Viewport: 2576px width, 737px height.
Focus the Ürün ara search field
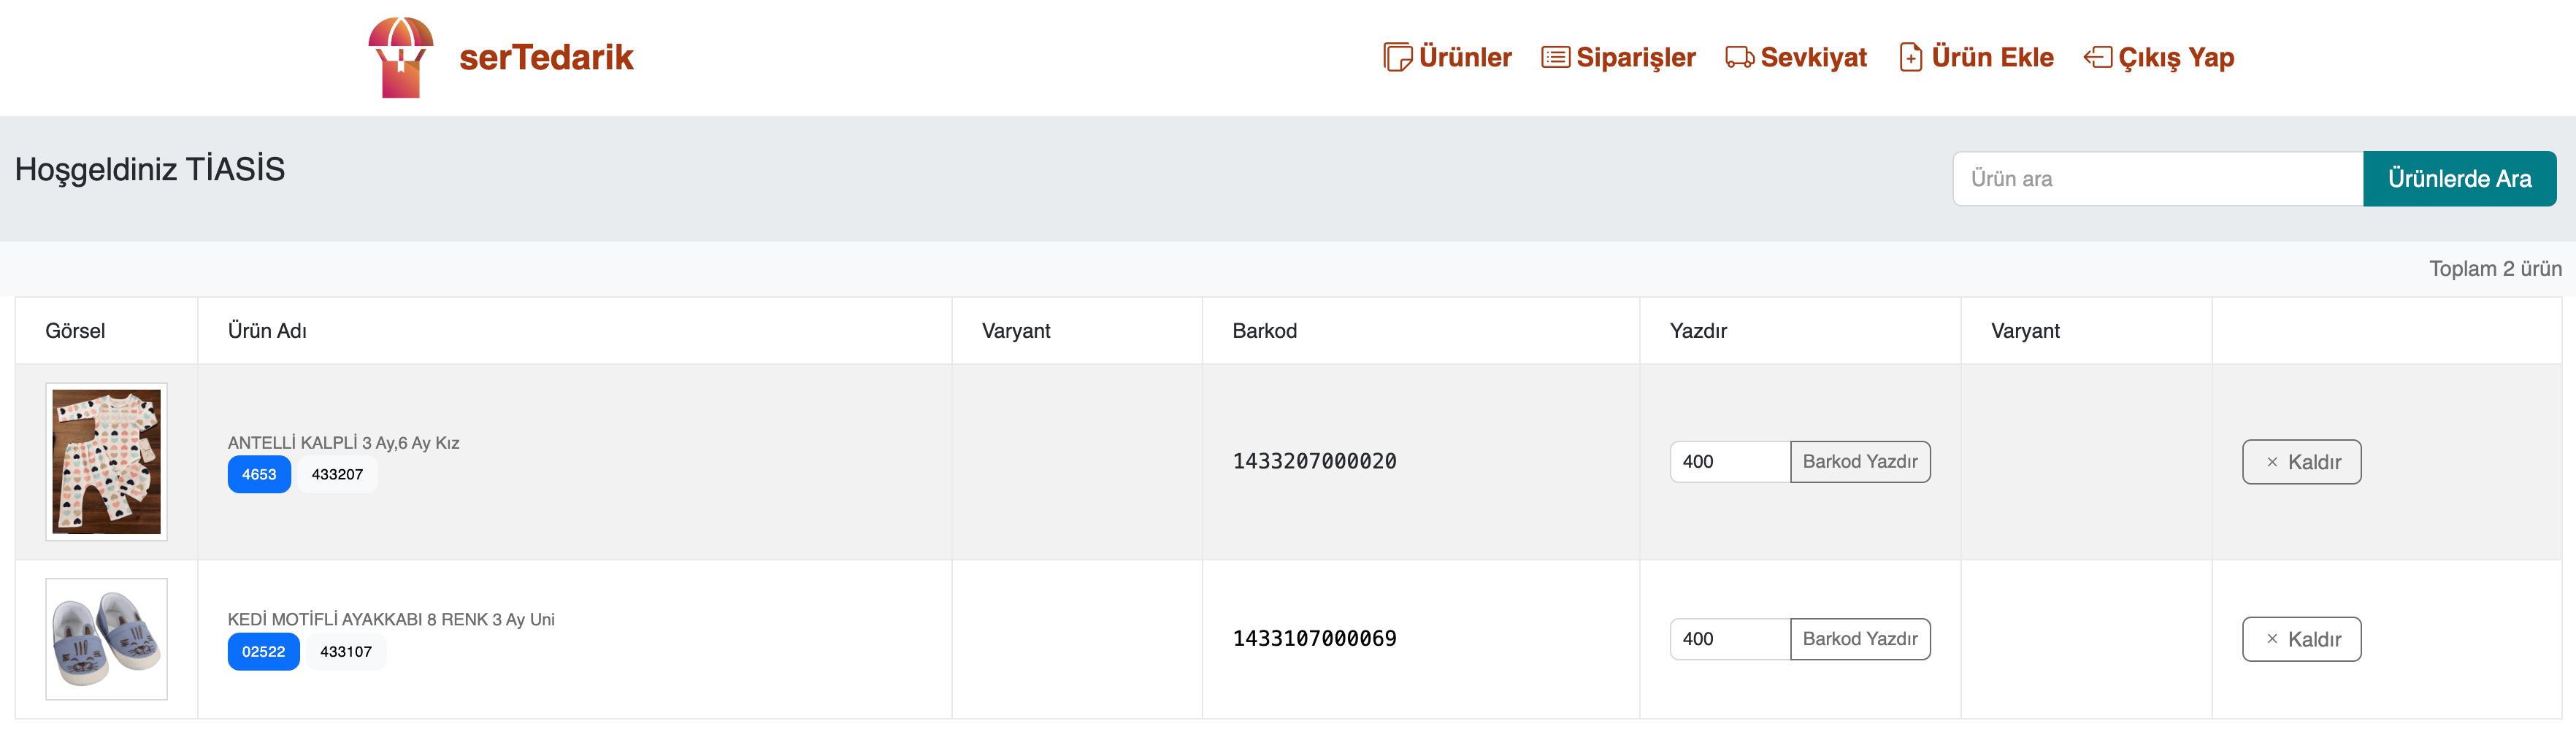tap(2157, 179)
